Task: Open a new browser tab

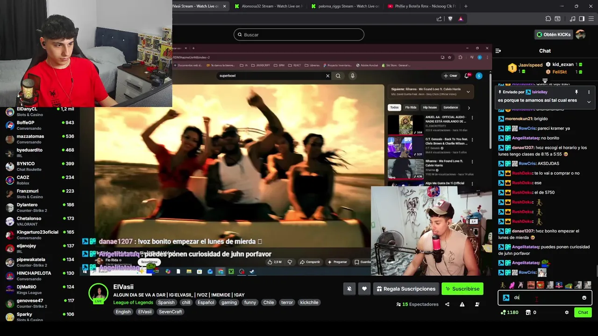Action: coord(465,6)
